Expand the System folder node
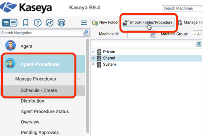 pos(93,64)
